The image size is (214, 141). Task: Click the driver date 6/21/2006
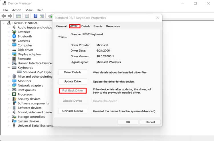pyautogui.click(x=103, y=51)
